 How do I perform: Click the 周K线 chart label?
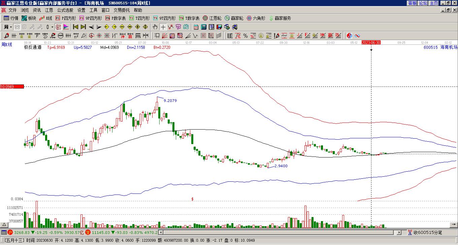(7, 44)
